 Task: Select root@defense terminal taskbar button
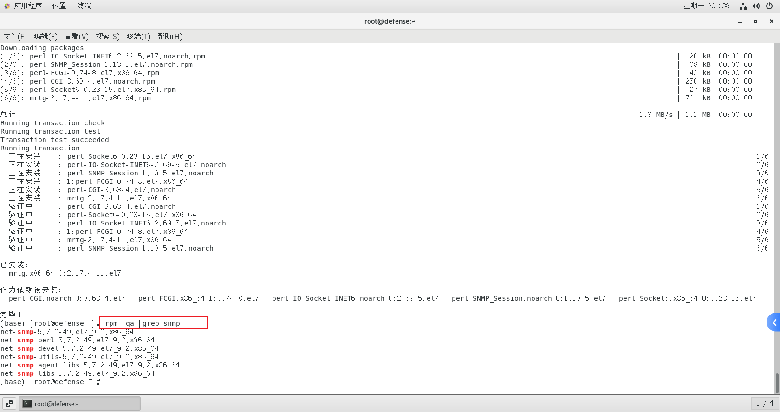click(79, 404)
